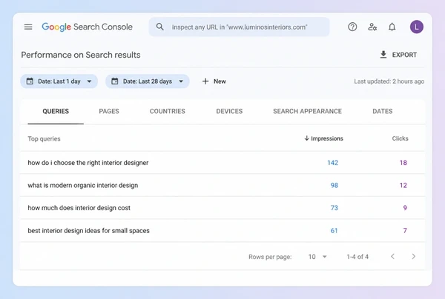Select the Queries tab
The image size is (445, 299).
click(56, 111)
